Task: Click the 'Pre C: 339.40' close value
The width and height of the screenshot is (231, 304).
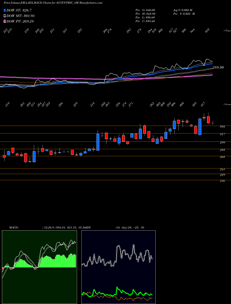Action: 145,21
